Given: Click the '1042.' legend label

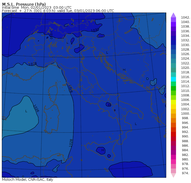Looking at the screenshot, I should click(x=185, y=18).
